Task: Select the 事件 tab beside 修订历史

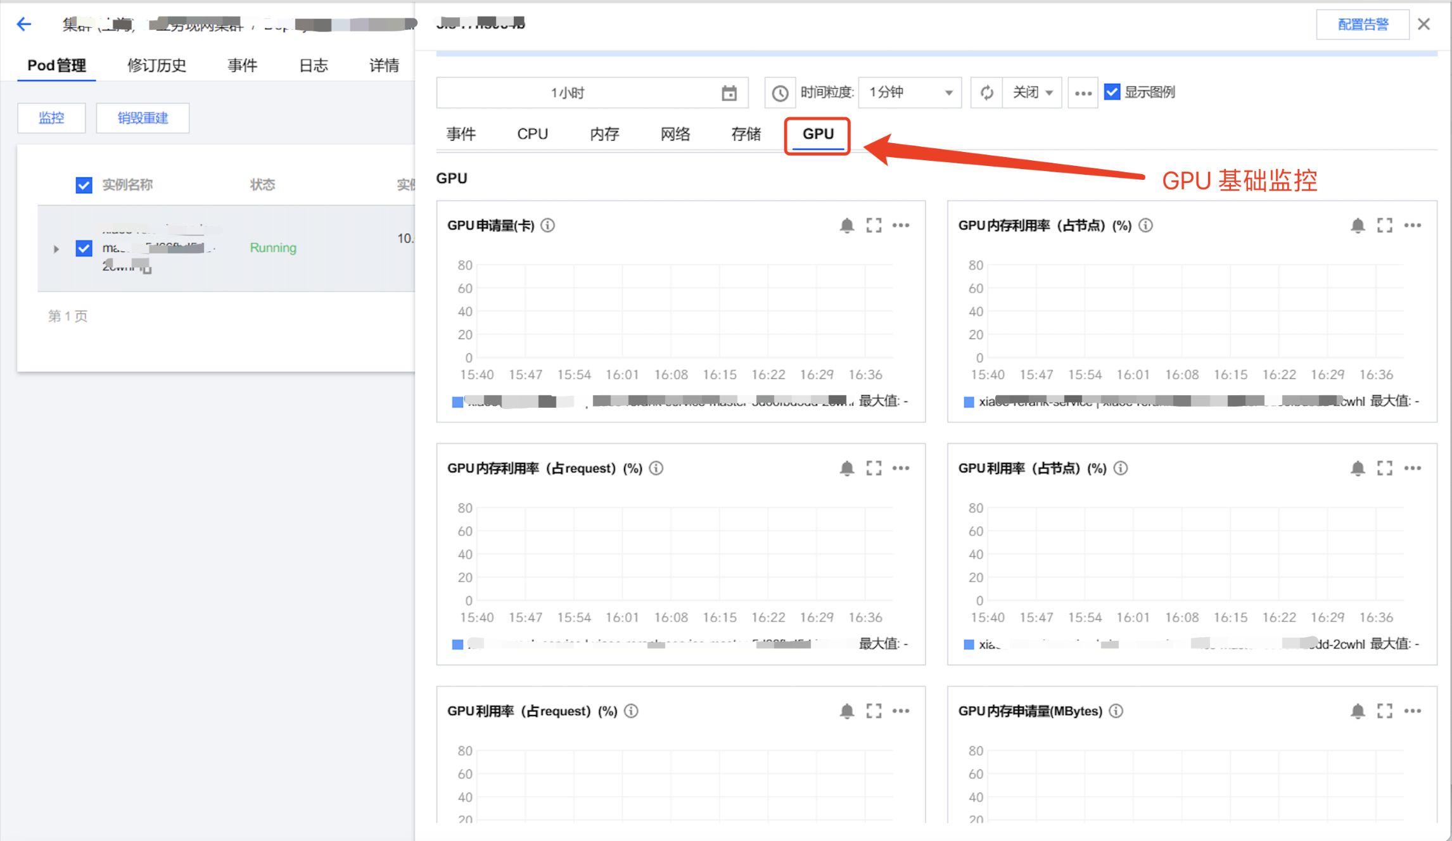Action: click(x=243, y=65)
